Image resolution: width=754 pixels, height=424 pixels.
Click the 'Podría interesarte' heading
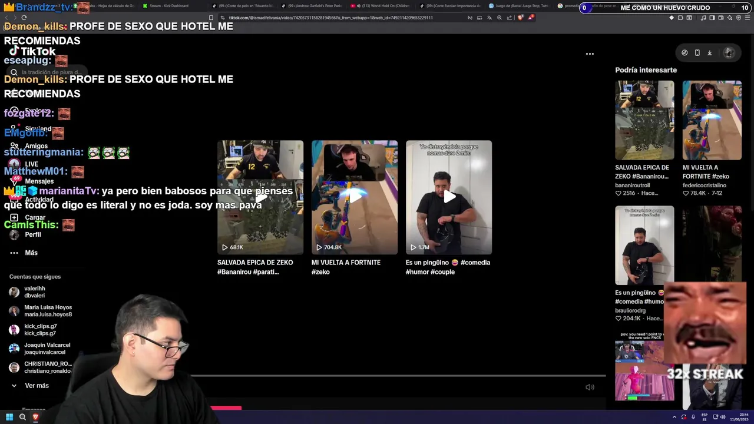[x=646, y=70]
